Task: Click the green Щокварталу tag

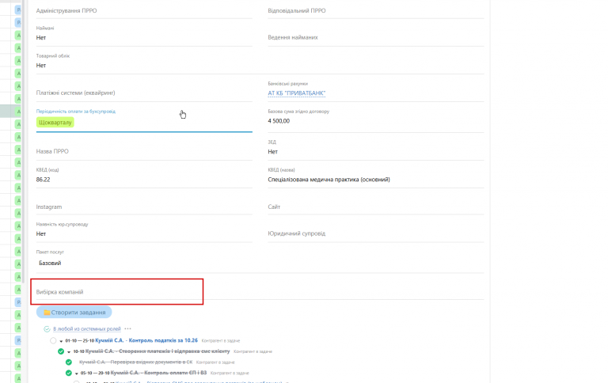Action: (x=55, y=123)
